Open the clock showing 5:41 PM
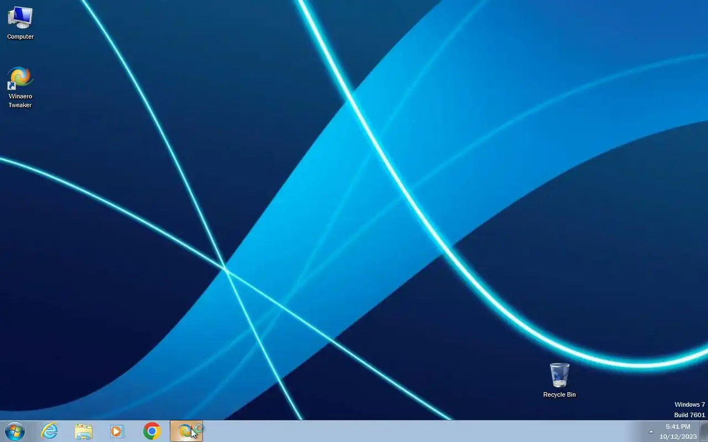Image resolution: width=708 pixels, height=442 pixels. click(678, 432)
